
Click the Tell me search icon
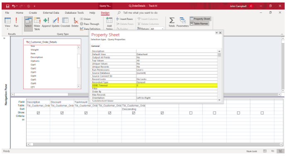[119, 13]
